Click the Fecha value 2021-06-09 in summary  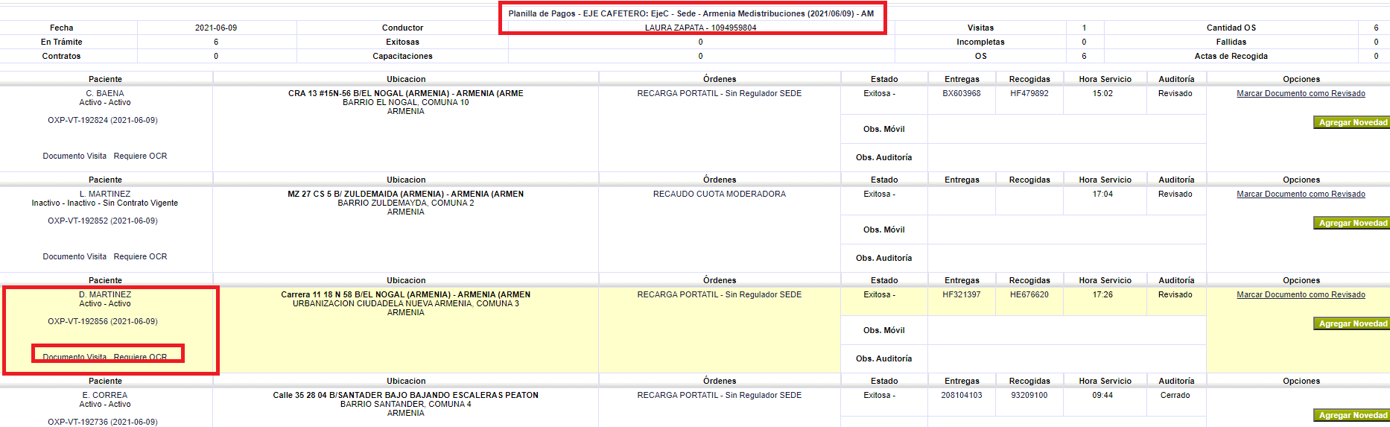(x=216, y=28)
